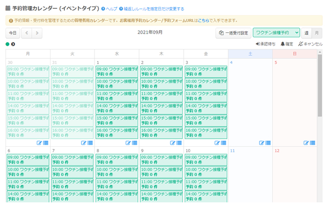Click the 今日 button
Viewport: 330px width, 204px height.
[x=13, y=33]
